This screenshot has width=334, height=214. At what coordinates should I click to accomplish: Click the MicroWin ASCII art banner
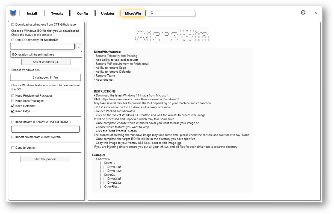click(172, 35)
